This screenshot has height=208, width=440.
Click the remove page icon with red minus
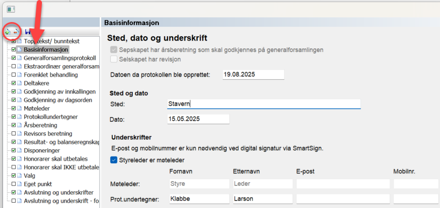(x=16, y=32)
